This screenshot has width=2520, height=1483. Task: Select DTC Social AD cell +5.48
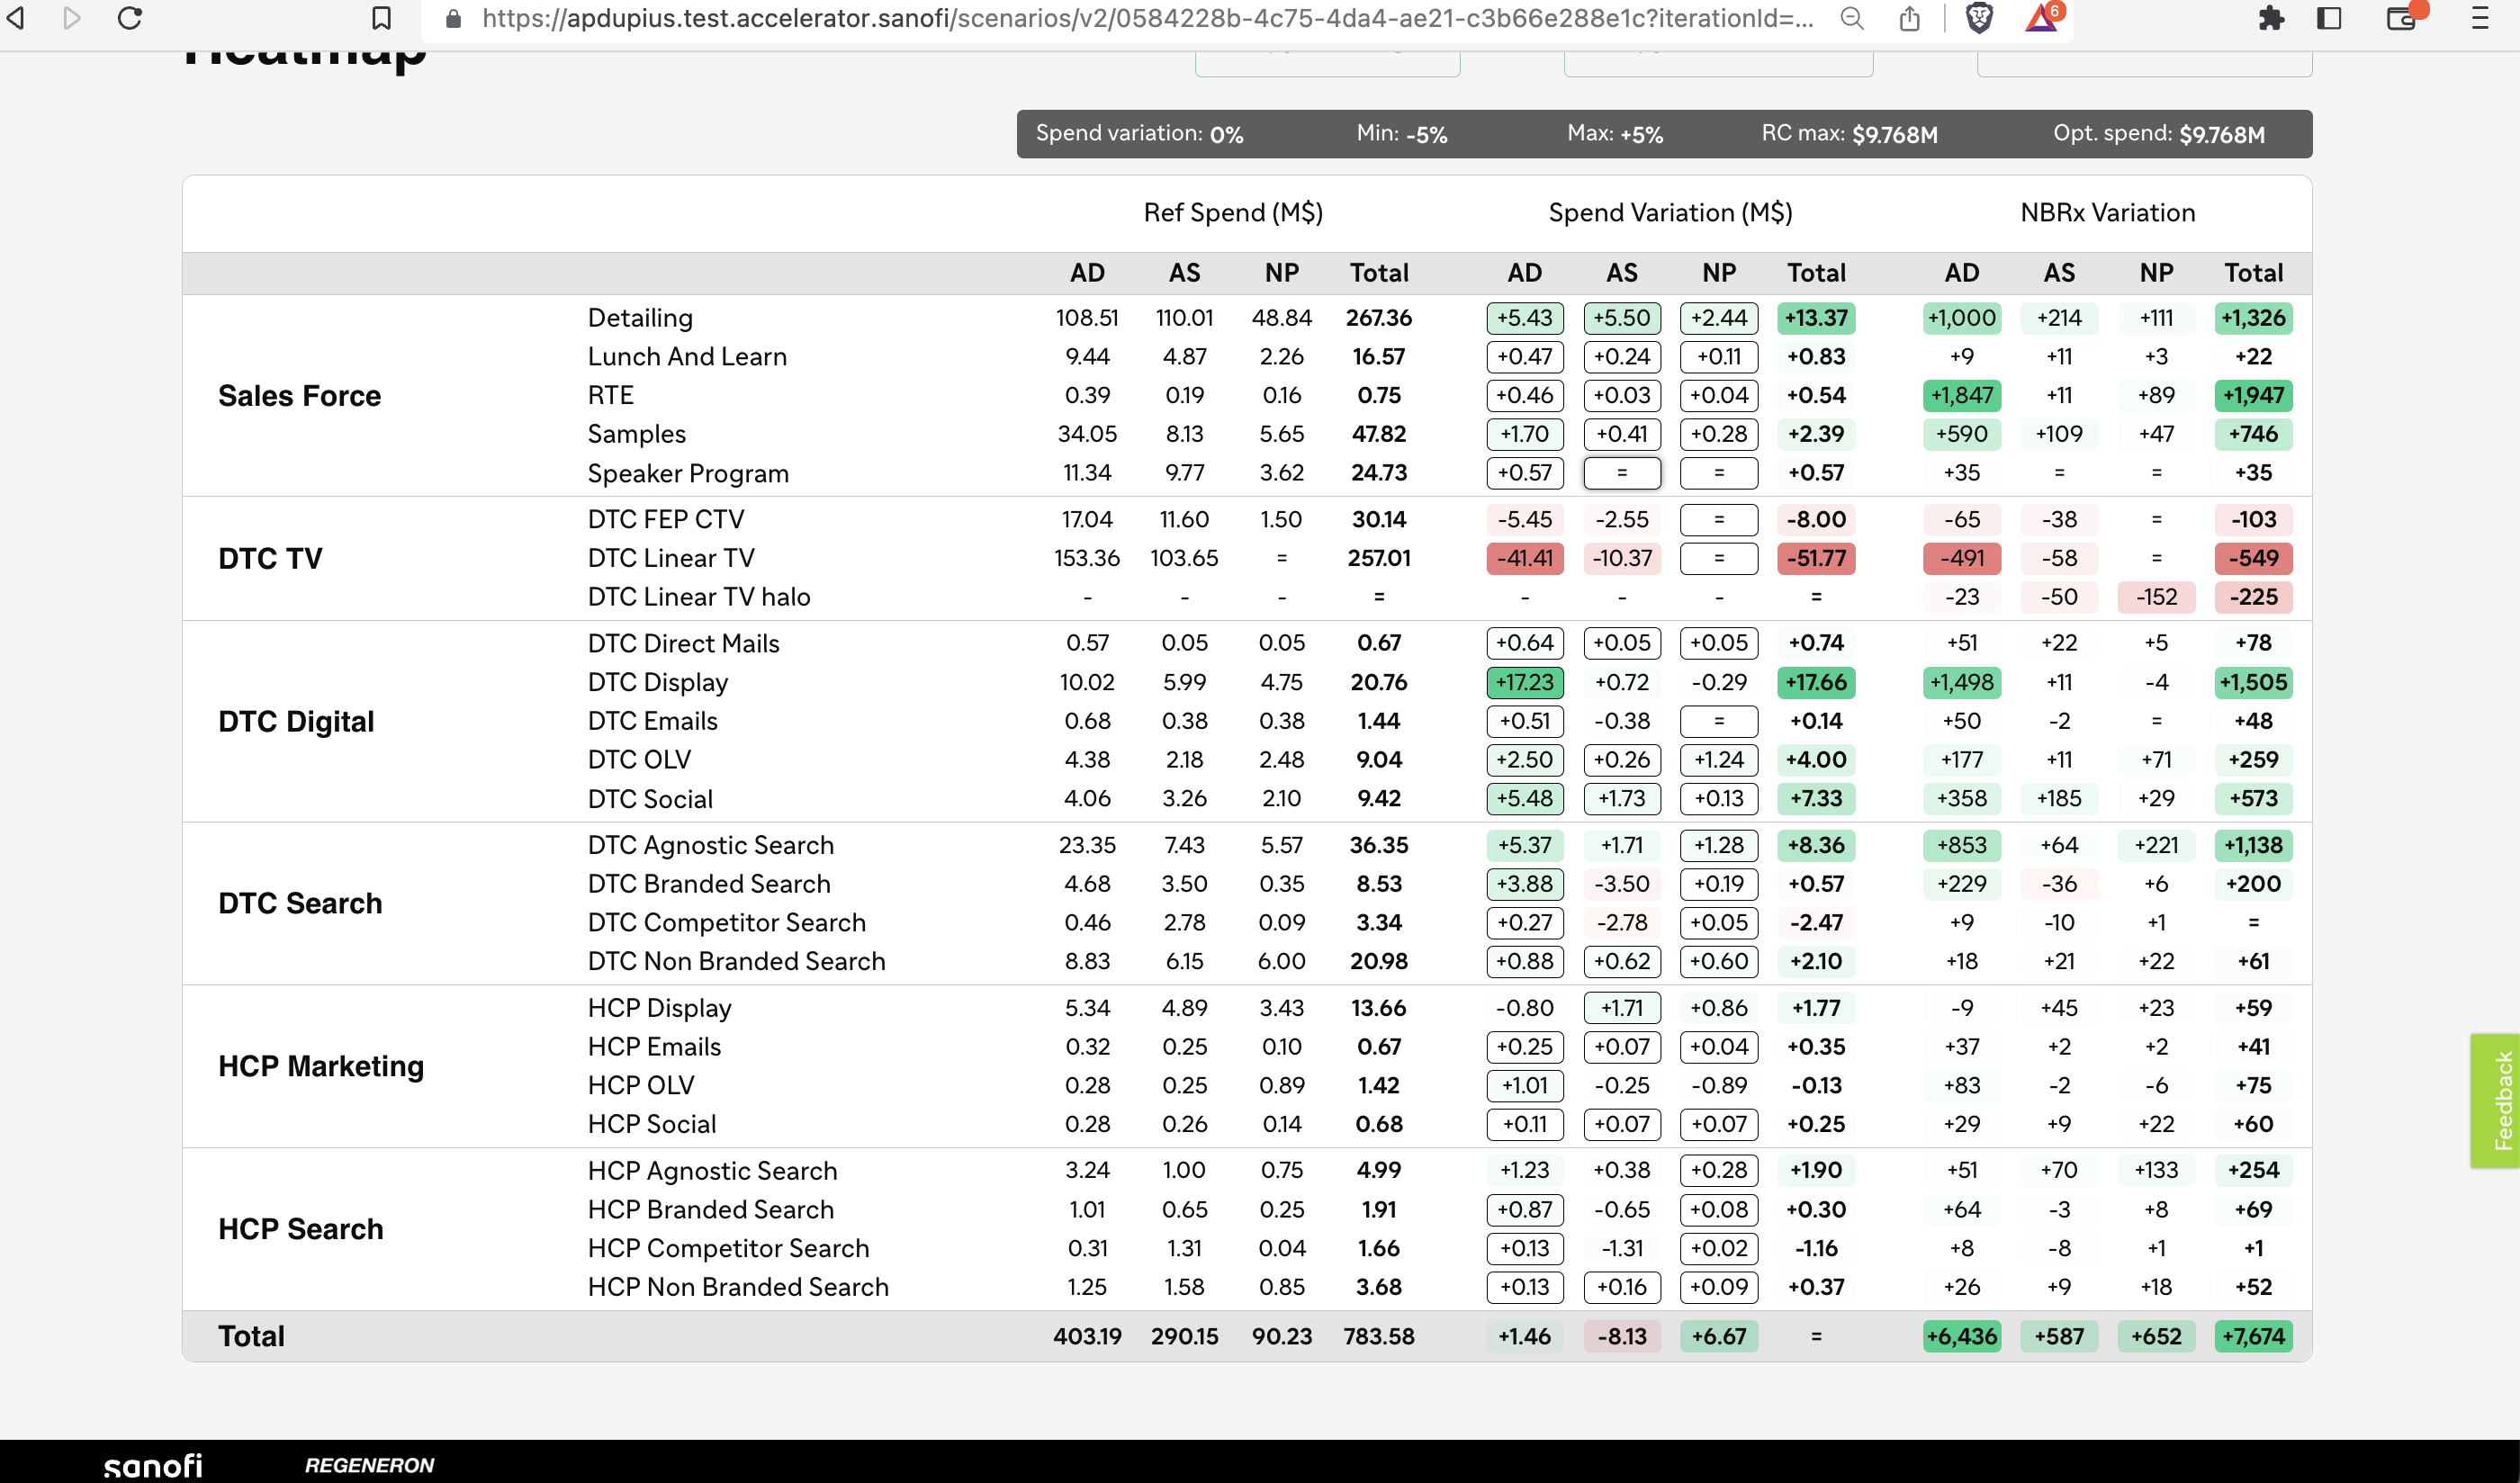[1524, 798]
